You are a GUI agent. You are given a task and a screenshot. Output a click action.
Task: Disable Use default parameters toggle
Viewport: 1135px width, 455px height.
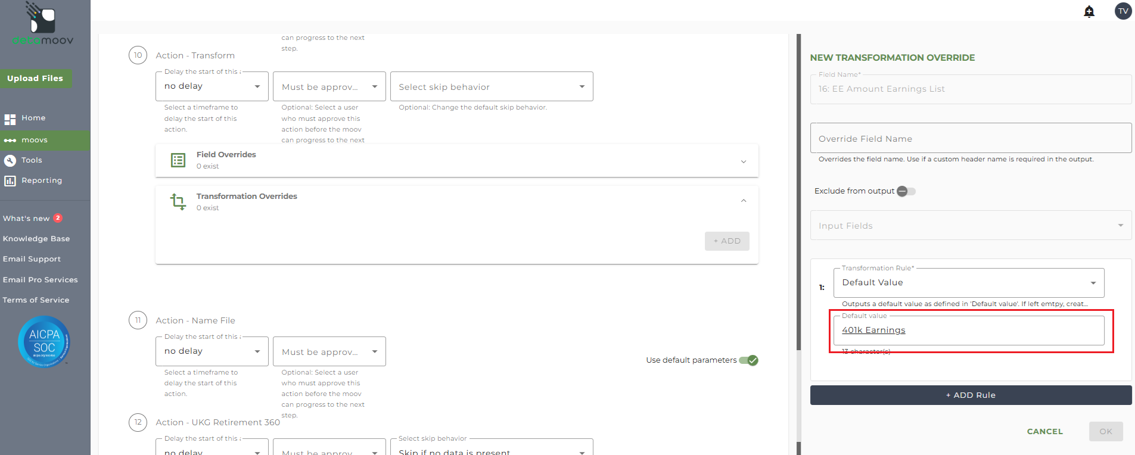pyautogui.click(x=749, y=360)
